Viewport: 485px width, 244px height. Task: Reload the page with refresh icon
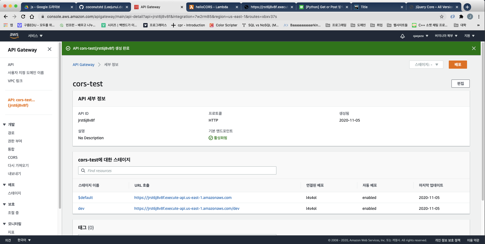23,17
